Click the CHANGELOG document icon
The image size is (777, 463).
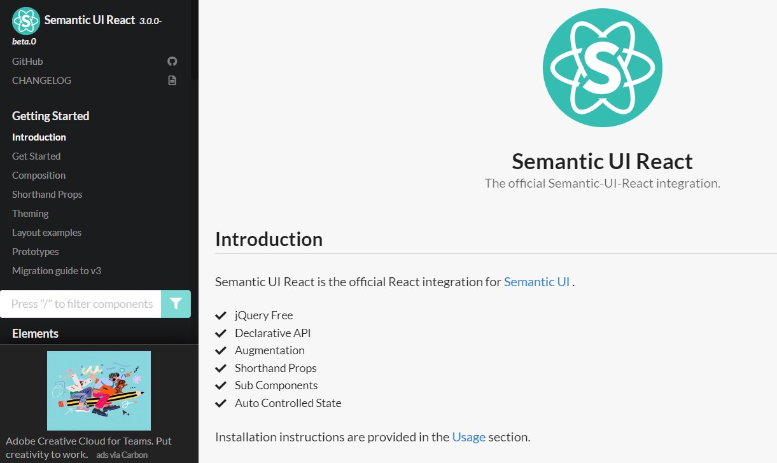[x=171, y=80]
